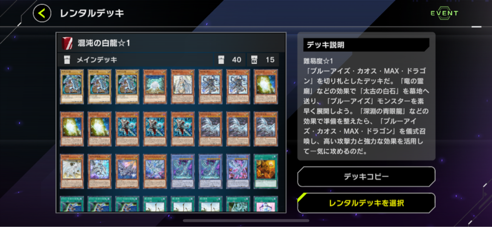The image size is (492, 227).
Task: Open the white-haired maiden monster card
Action: click(183, 87)
